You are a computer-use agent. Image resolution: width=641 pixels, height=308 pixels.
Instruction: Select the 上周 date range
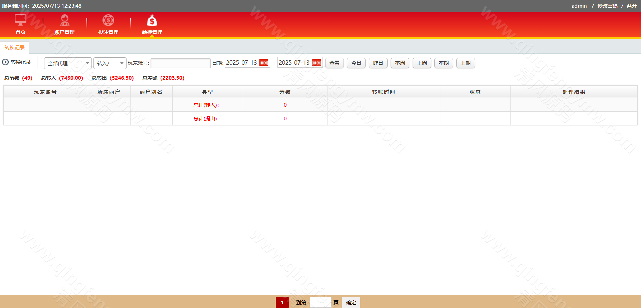[422, 63]
